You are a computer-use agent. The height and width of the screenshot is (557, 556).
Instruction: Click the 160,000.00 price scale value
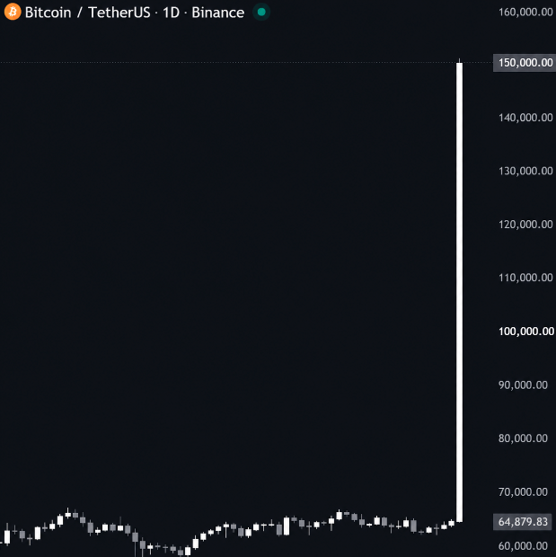[525, 12]
